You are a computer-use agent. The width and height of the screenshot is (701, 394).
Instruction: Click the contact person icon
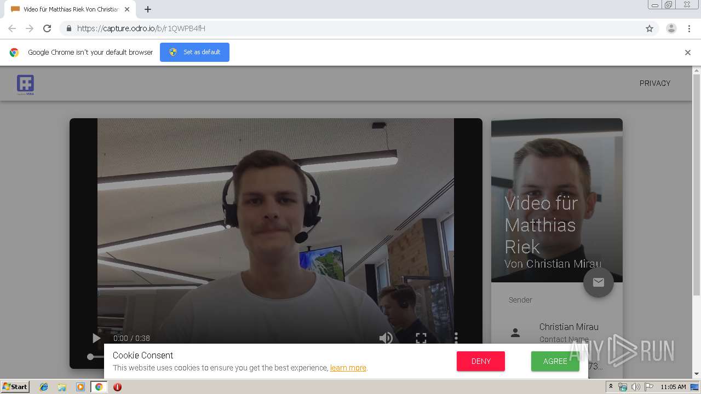point(515,332)
